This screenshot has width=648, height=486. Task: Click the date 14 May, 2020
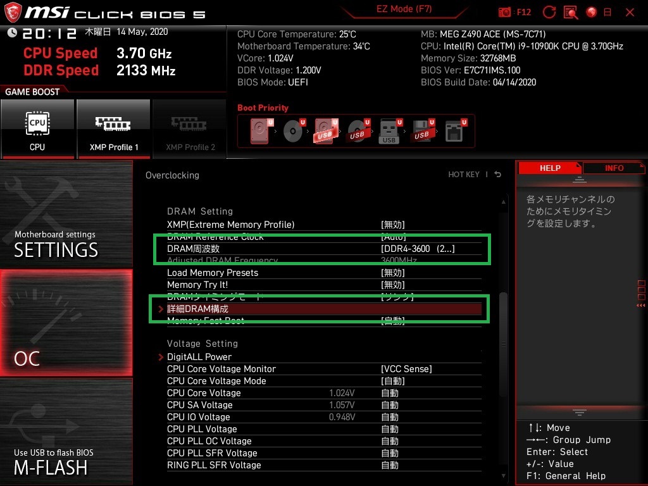(142, 32)
